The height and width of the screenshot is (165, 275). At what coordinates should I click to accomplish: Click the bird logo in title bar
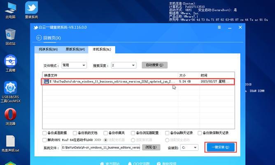(35, 28)
